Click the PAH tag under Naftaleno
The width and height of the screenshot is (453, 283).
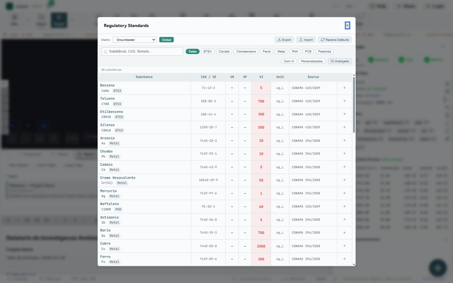(x=118, y=209)
